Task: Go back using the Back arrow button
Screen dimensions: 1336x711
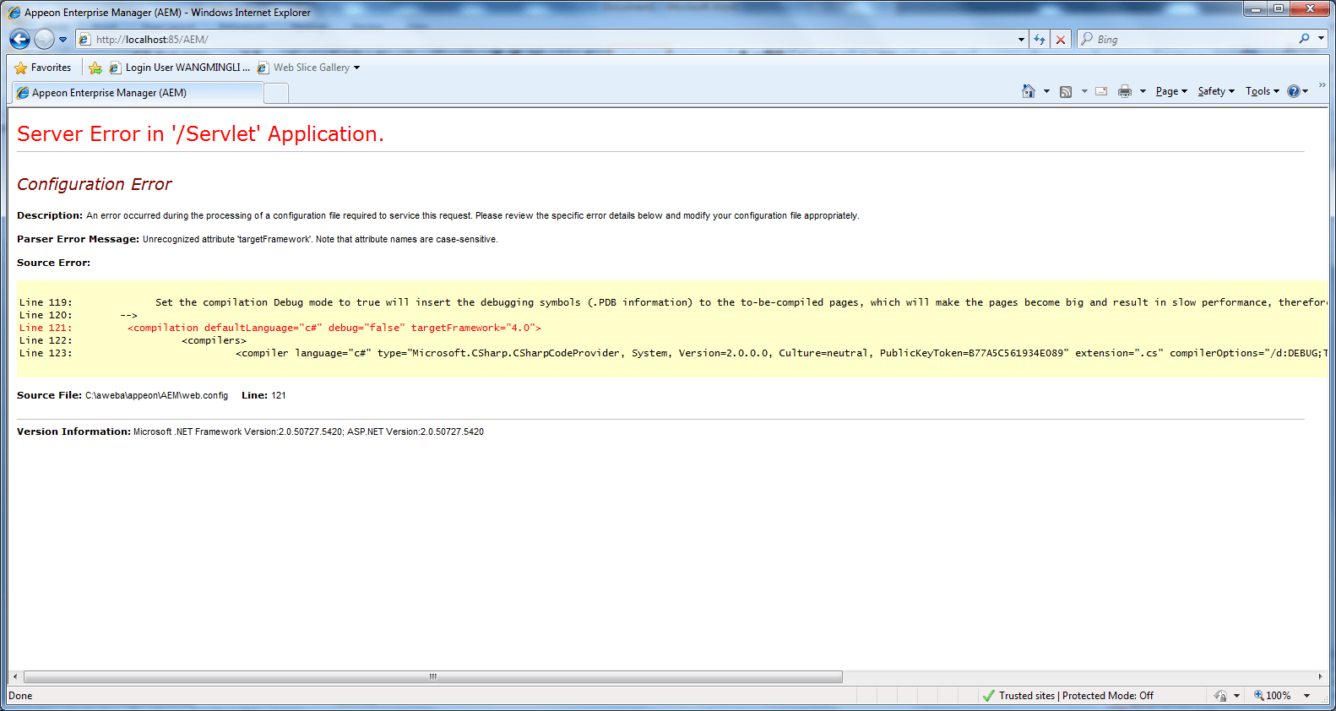Action: pyautogui.click(x=19, y=39)
